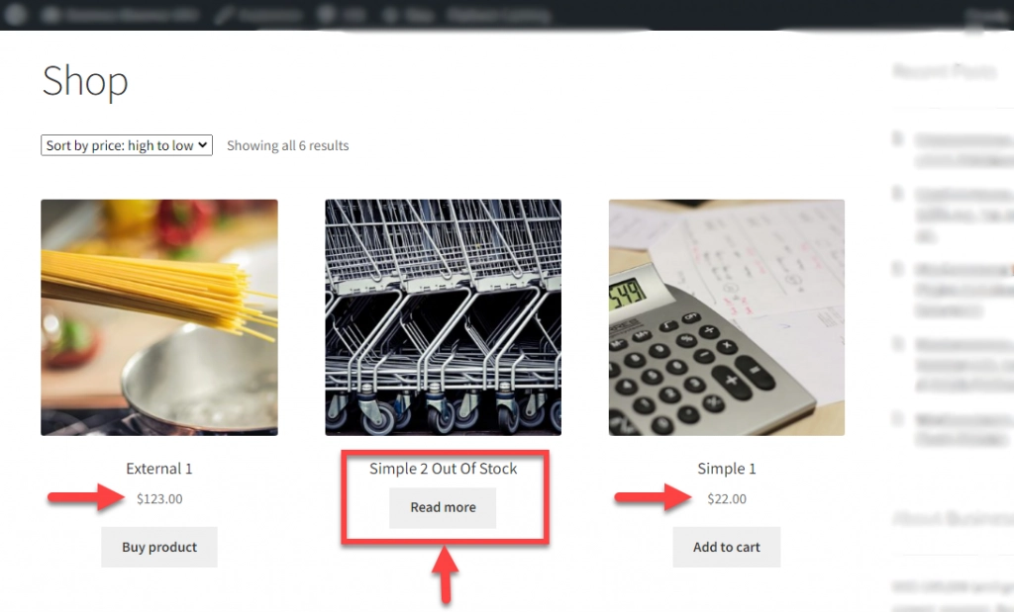Open 'Simple 2 Out Of Stock' product title

pyautogui.click(x=443, y=468)
